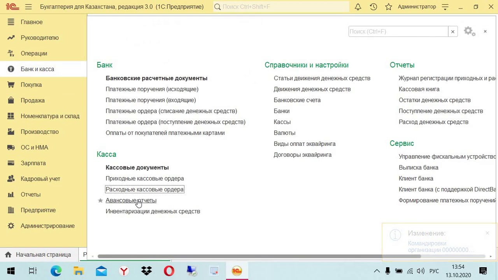Click the global search field Ctrl+Shift+F
This screenshot has width=498, height=280.
(281, 7)
